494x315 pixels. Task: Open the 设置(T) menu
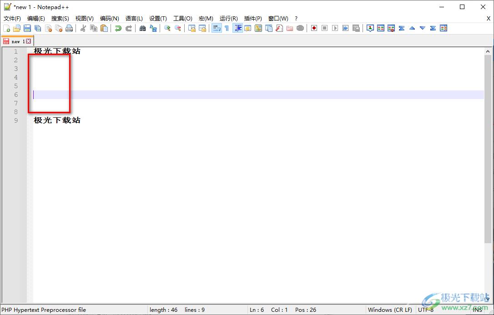[x=158, y=19]
